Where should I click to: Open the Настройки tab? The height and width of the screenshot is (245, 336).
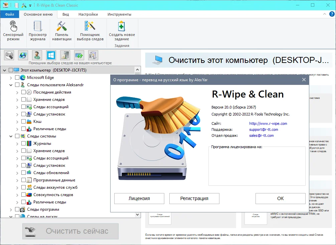pos(88,14)
